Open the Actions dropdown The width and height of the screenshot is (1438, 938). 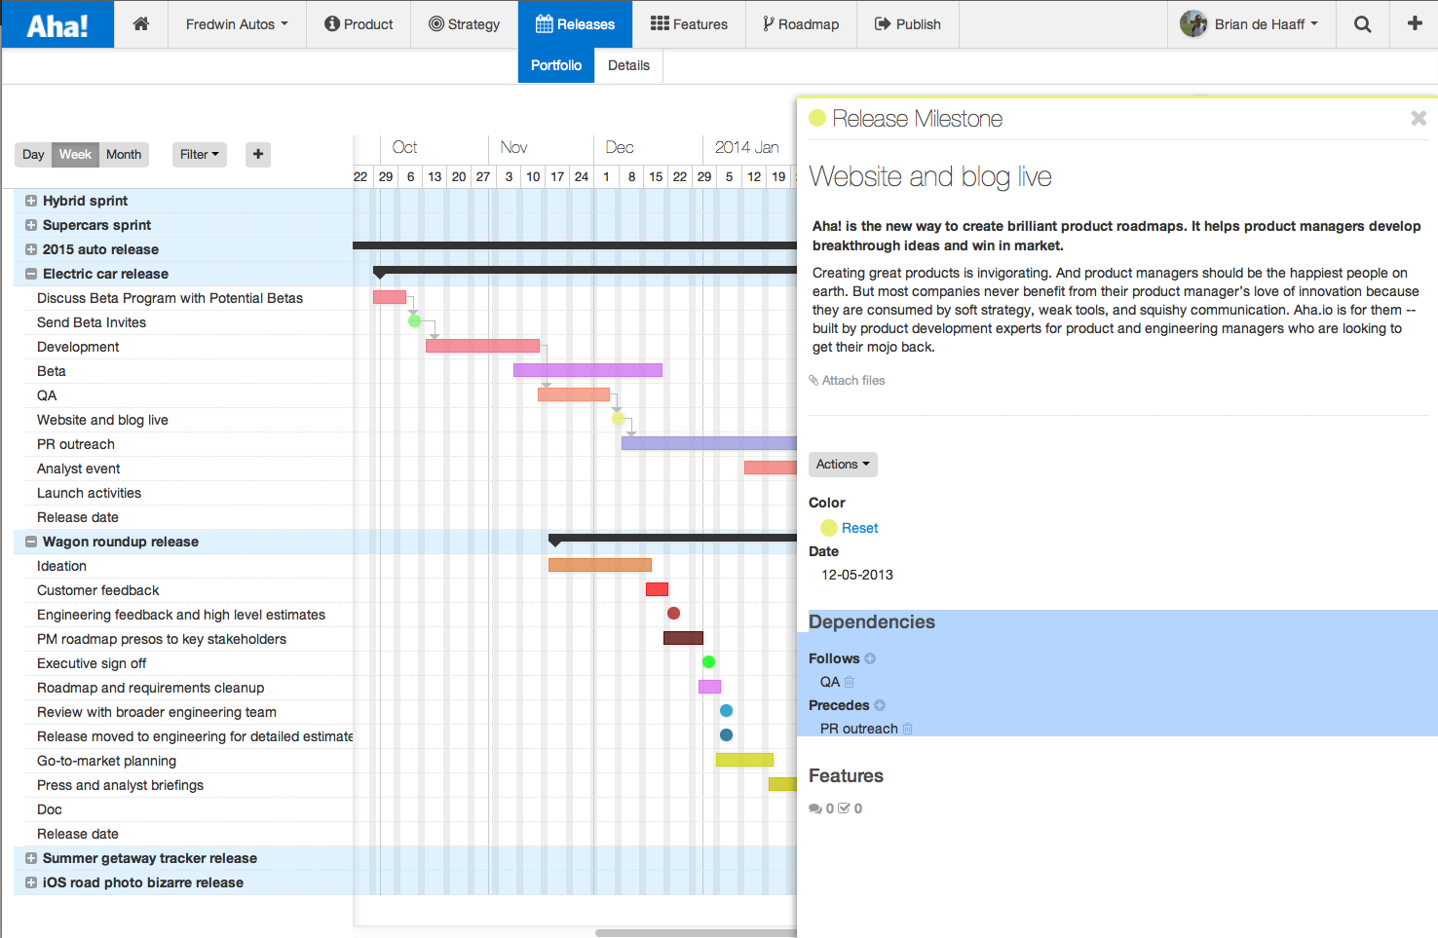[x=843, y=465]
